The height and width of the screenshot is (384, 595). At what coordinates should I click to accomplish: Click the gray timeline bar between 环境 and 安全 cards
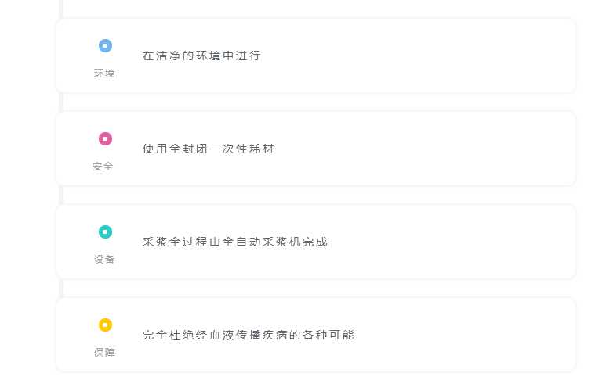pyautogui.click(x=61, y=102)
